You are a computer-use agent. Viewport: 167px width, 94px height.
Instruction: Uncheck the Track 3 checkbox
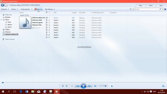46,22
